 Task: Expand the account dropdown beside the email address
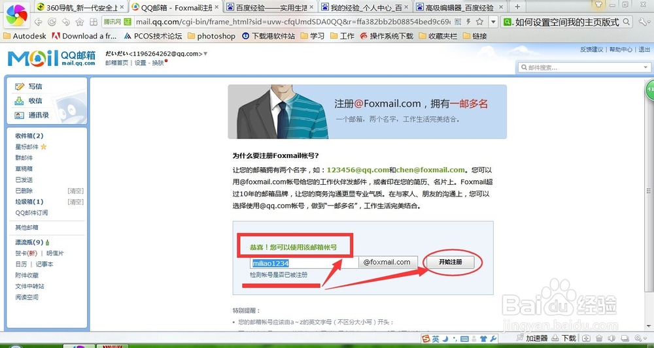205,54
